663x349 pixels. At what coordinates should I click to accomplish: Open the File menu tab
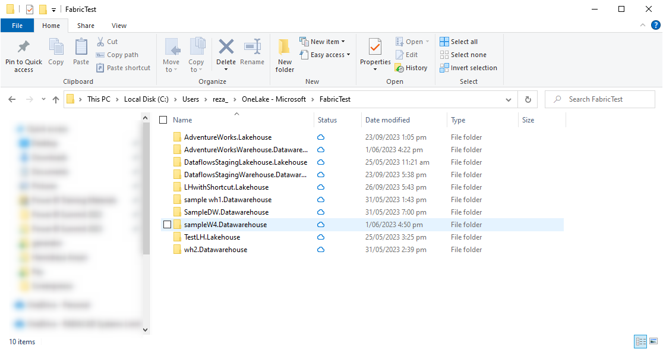click(x=17, y=26)
